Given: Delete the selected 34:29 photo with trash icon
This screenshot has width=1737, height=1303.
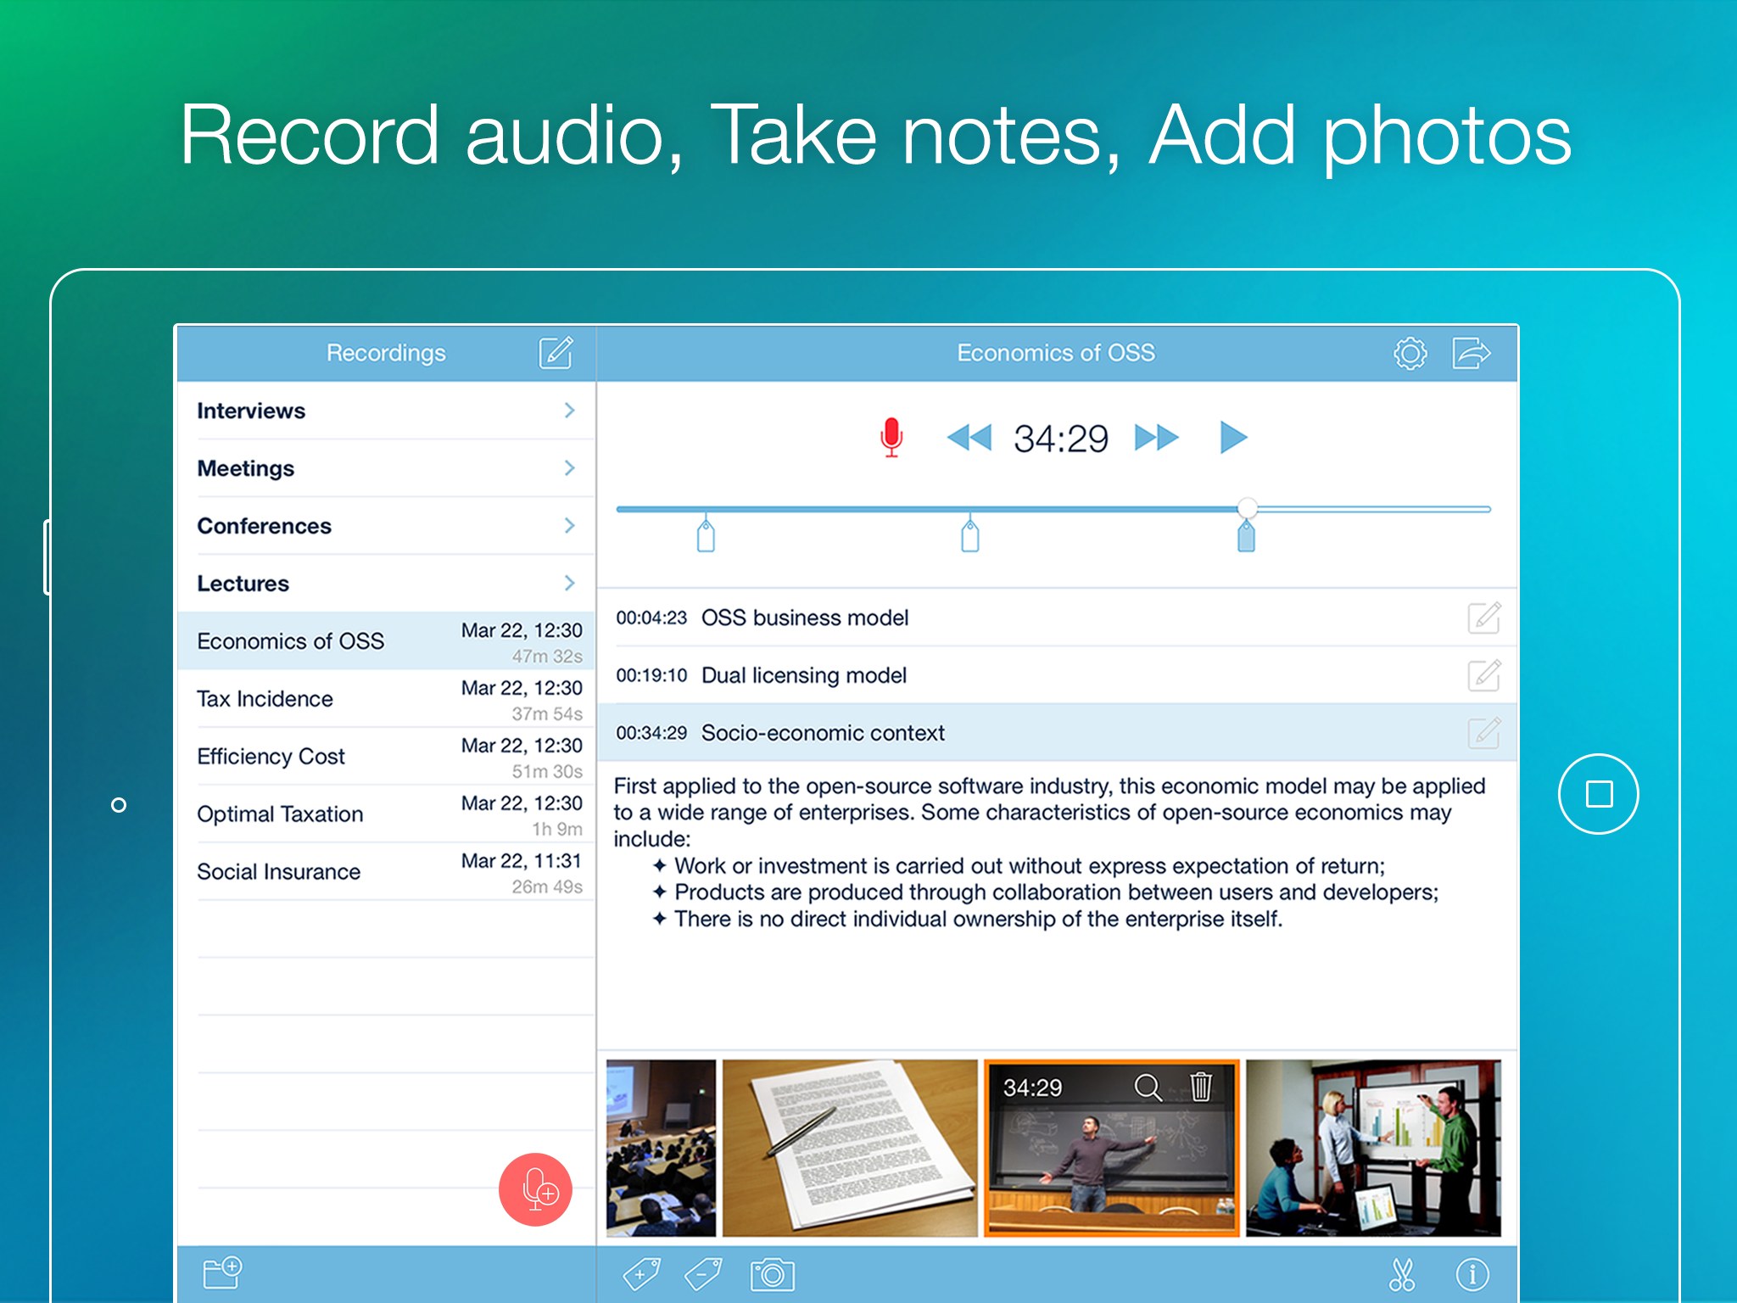Looking at the screenshot, I should pos(1201,1087).
